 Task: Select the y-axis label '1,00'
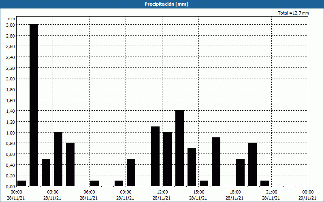tap(11, 133)
